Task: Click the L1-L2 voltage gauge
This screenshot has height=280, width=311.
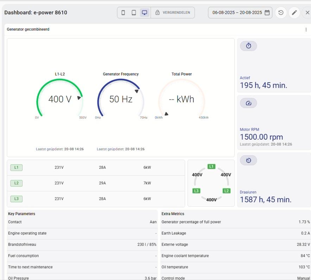Action: click(60, 99)
